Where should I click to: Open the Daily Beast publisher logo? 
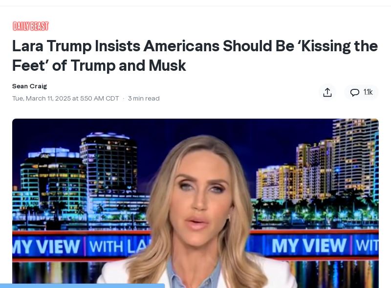[x=30, y=26]
